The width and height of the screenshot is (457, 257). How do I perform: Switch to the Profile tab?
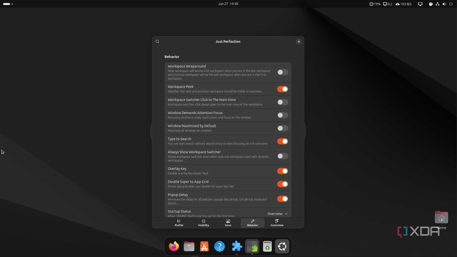tap(179, 223)
